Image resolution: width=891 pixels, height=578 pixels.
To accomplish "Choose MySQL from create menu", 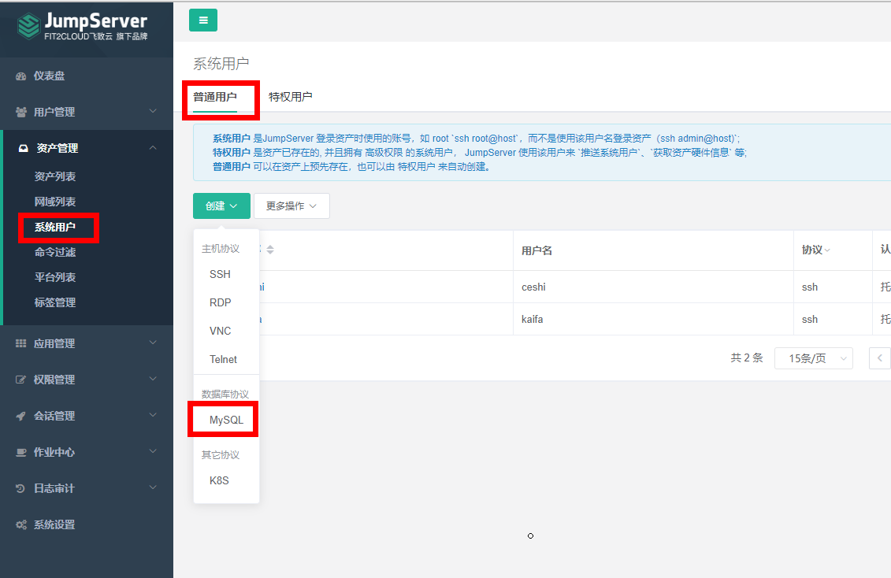I will pos(226,420).
